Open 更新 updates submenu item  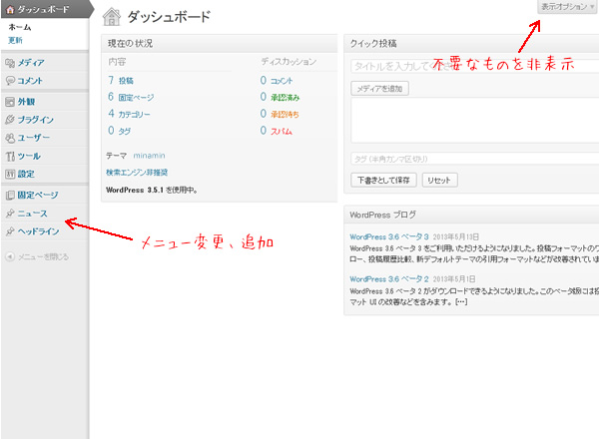point(15,40)
